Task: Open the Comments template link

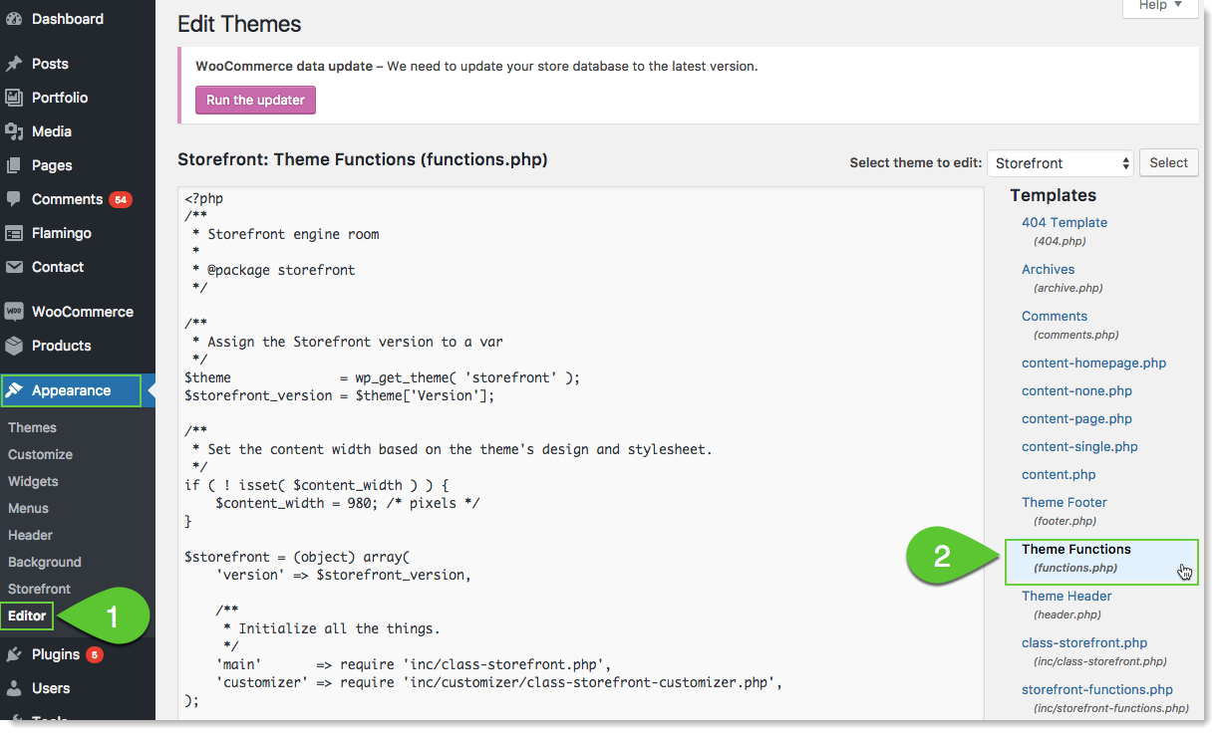Action: [x=1054, y=316]
